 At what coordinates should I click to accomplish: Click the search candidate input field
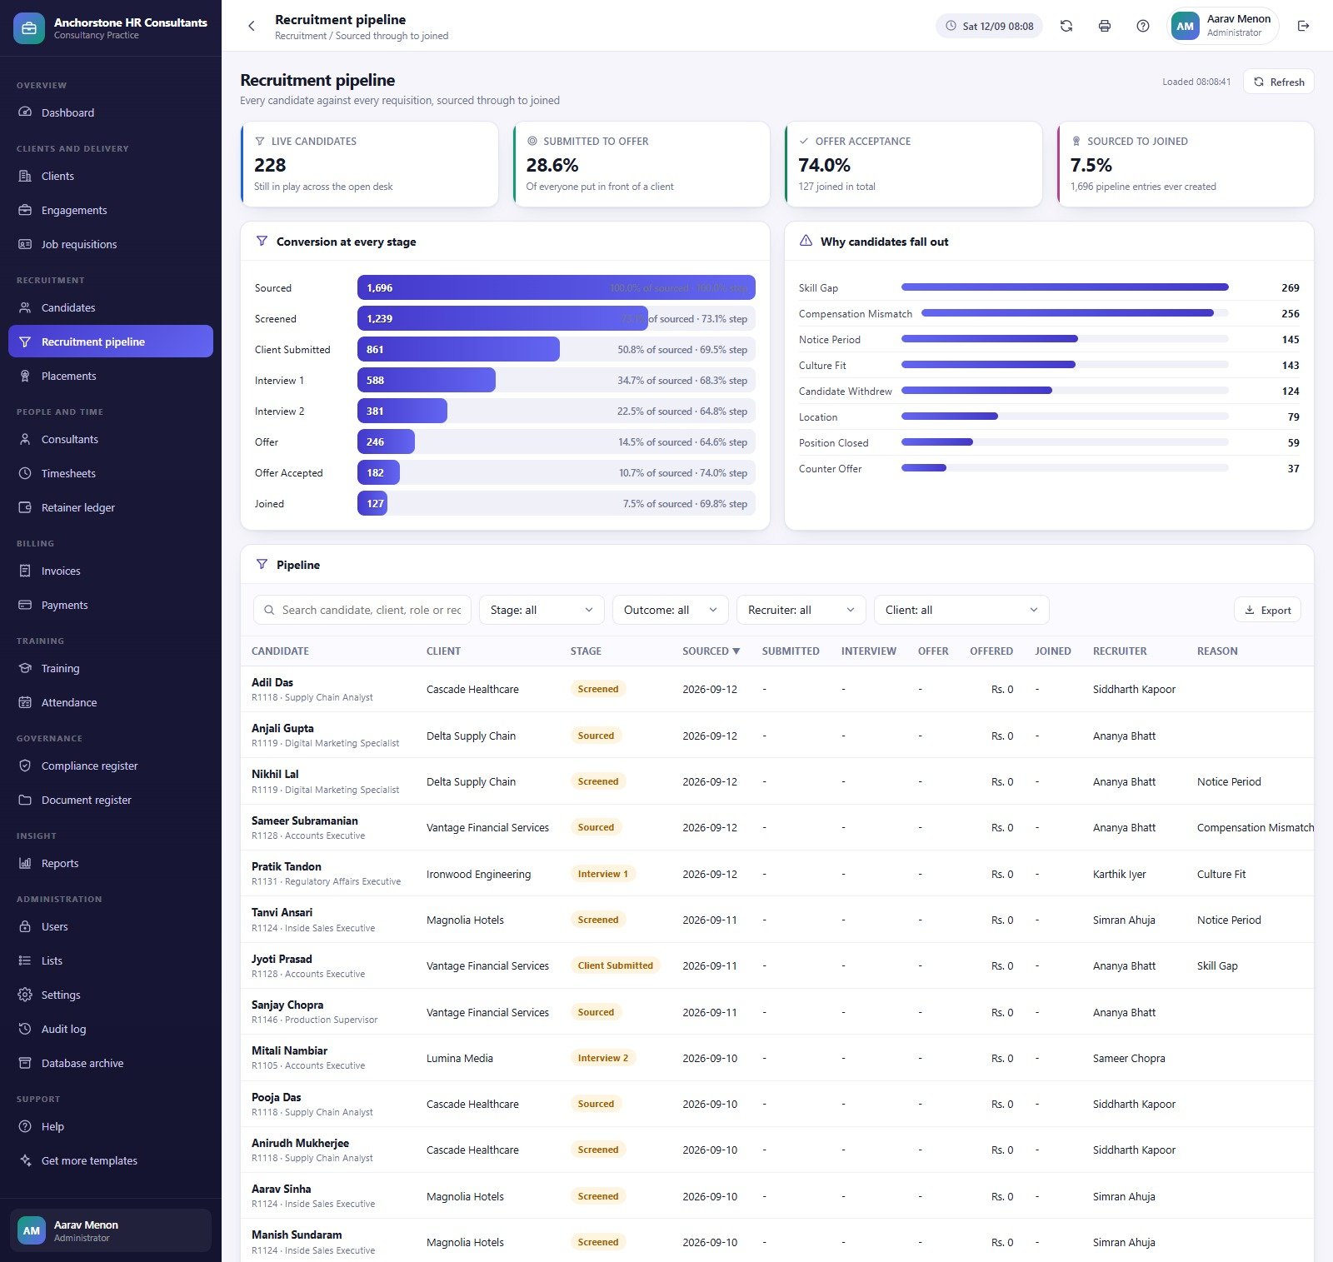click(x=362, y=610)
